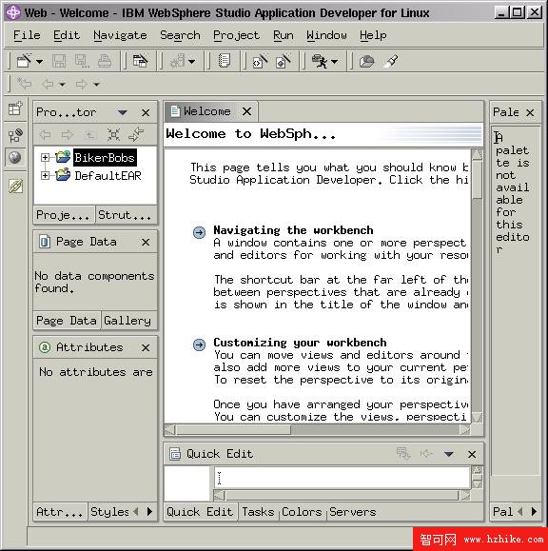Select the BikerBobs project

(x=105, y=157)
